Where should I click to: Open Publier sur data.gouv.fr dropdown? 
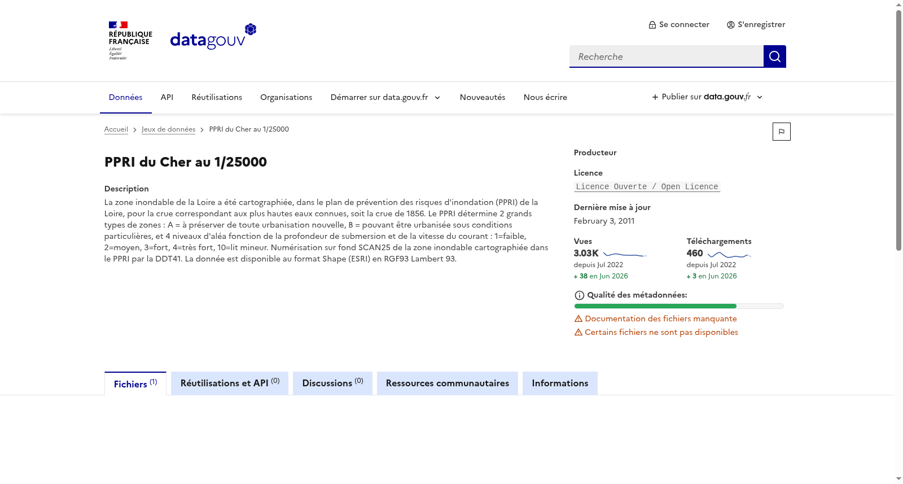click(x=708, y=97)
